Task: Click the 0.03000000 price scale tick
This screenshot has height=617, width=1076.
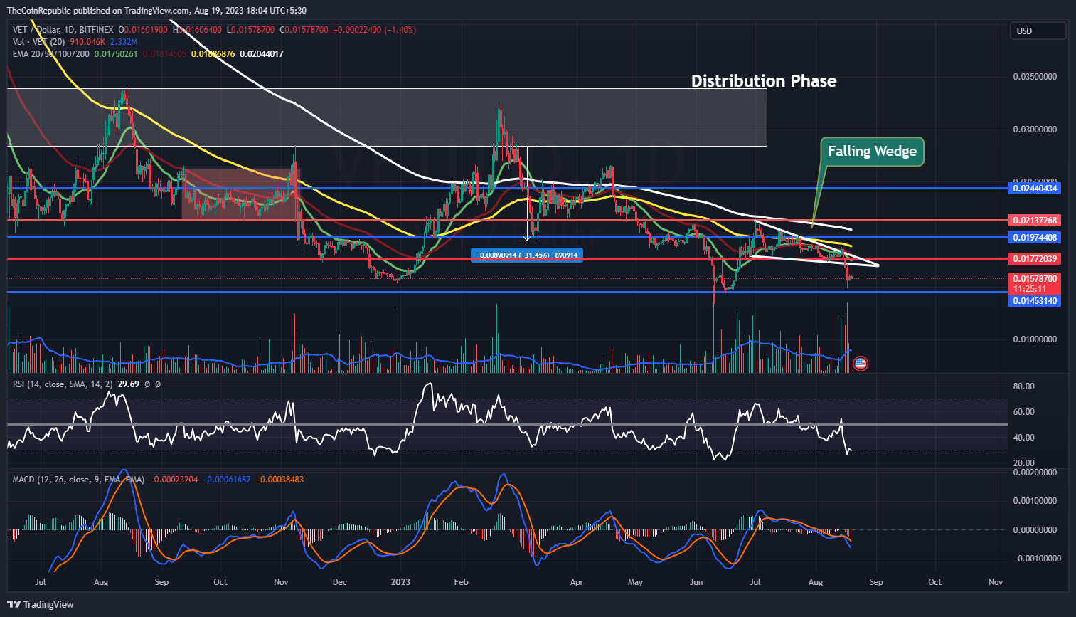Action: pos(1035,130)
